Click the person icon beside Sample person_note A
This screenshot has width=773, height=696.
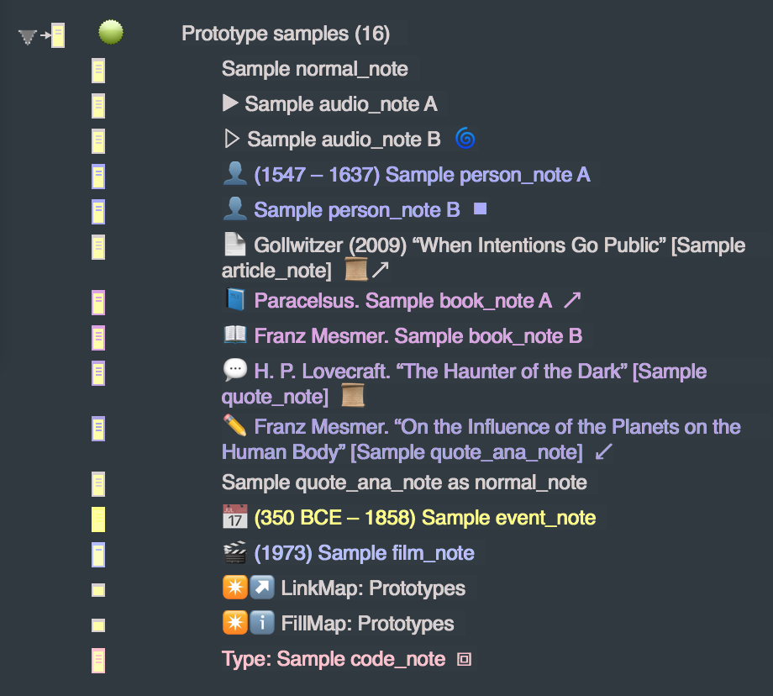(x=235, y=174)
